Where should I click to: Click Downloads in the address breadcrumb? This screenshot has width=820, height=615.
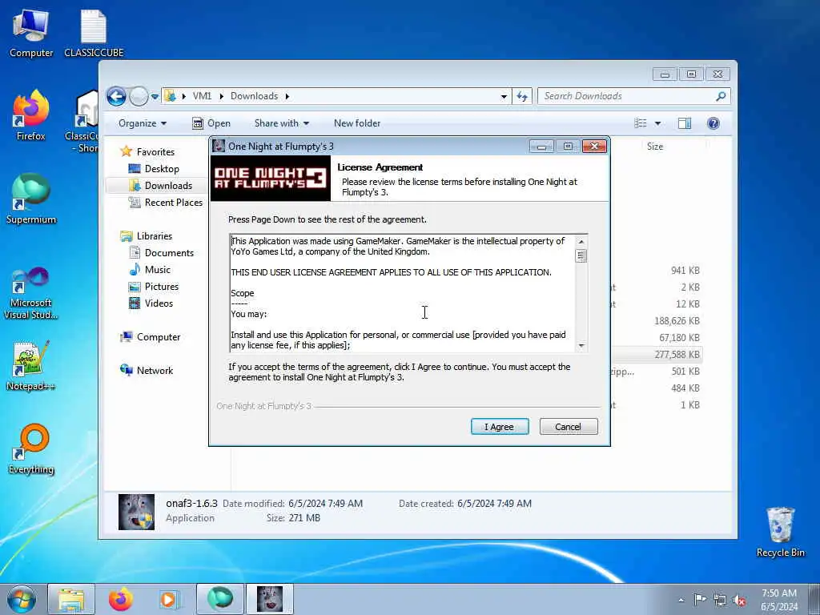click(x=254, y=96)
